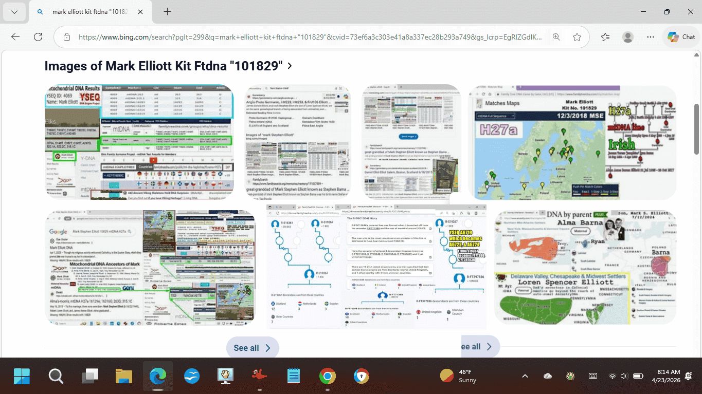Click the left See all button
702x394 pixels.
[252, 348]
